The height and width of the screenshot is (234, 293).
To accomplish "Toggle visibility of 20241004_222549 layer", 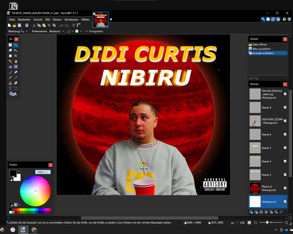I will pyautogui.click(x=285, y=121).
